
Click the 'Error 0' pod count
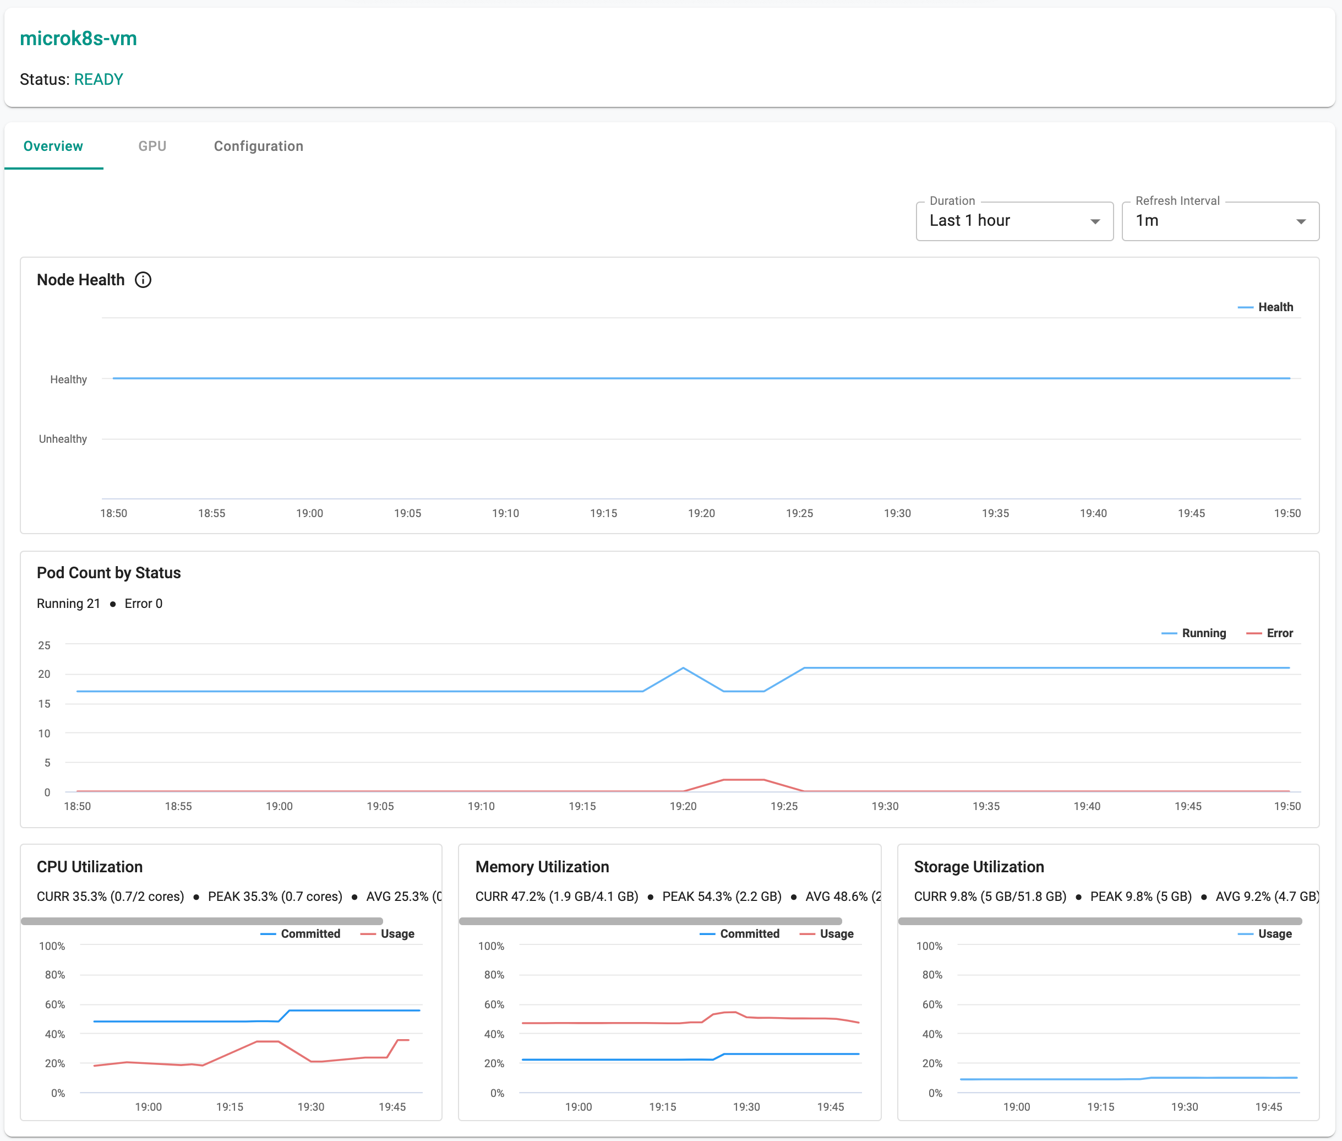point(144,604)
